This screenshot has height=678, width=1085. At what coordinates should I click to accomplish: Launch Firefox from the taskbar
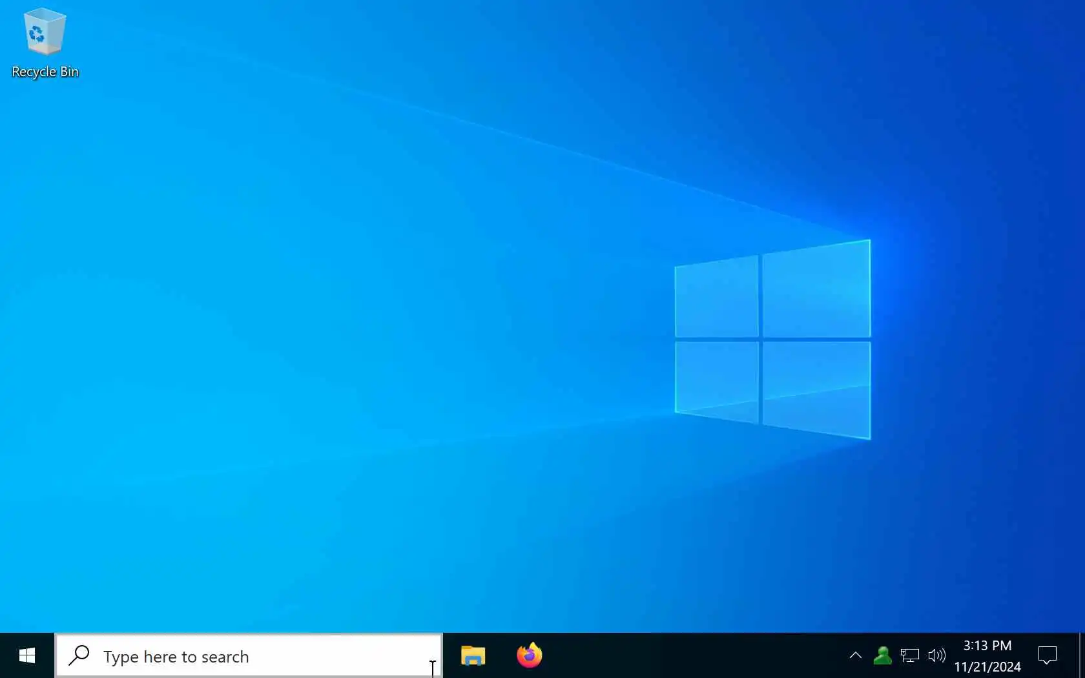[x=530, y=656]
